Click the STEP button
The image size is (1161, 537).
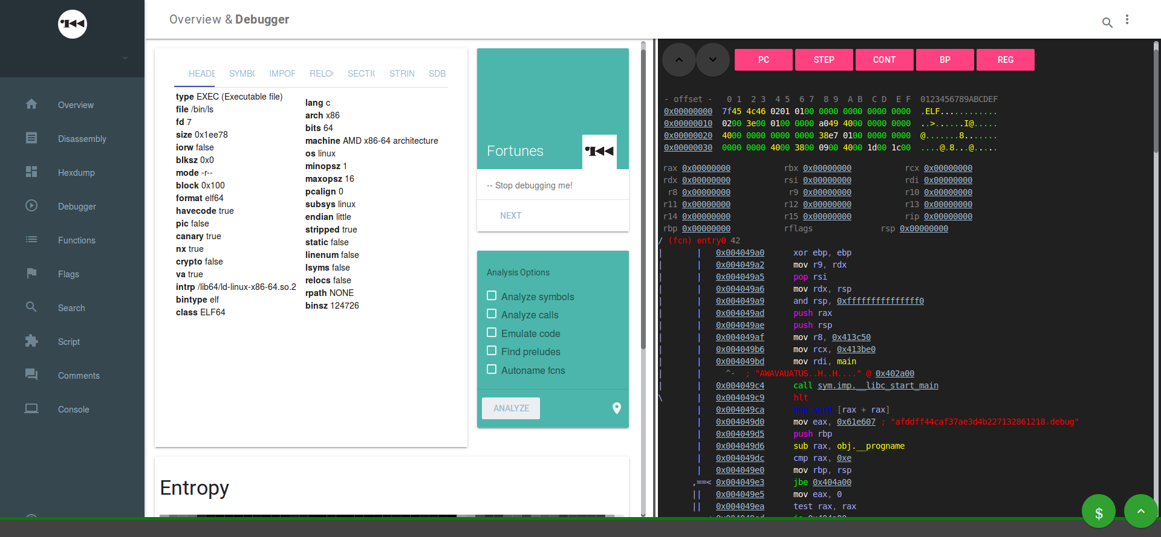(x=824, y=60)
